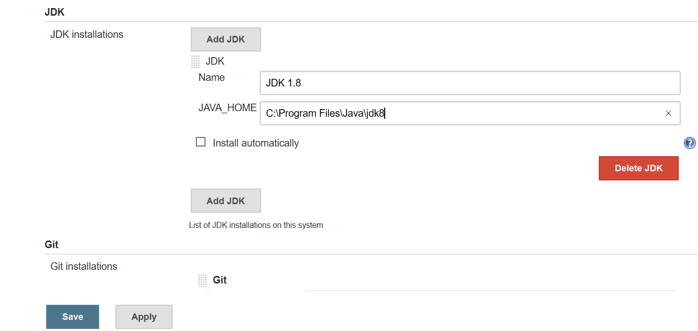Clear the JAVA_HOME field with the X icon
The width and height of the screenshot is (698, 331).
point(668,113)
